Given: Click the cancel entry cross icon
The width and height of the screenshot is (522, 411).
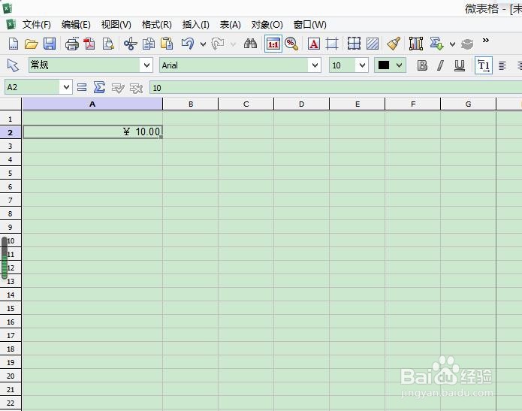Looking at the screenshot, I should [136, 88].
